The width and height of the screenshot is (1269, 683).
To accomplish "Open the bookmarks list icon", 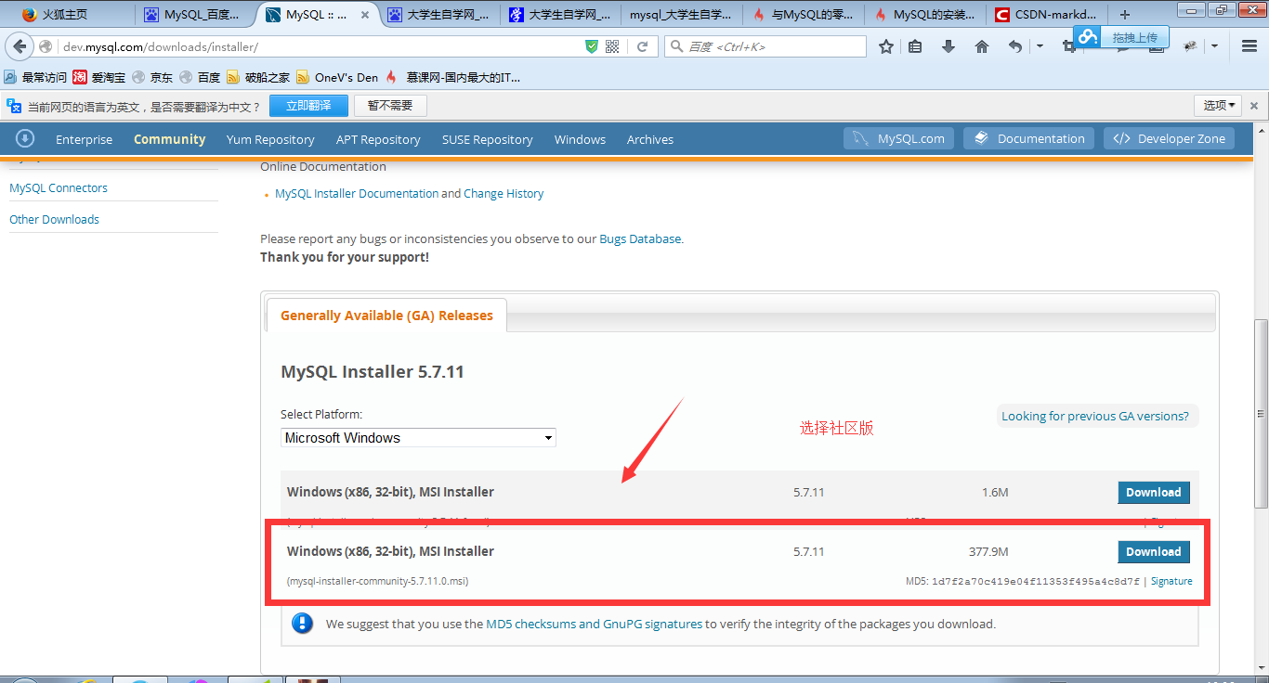I will (915, 46).
